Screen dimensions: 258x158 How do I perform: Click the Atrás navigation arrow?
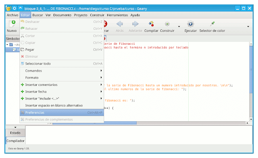click(120, 24)
